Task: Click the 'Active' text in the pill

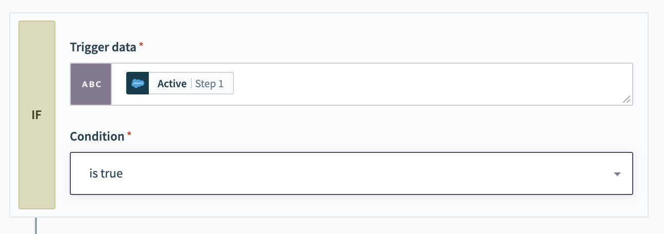Action: click(172, 84)
